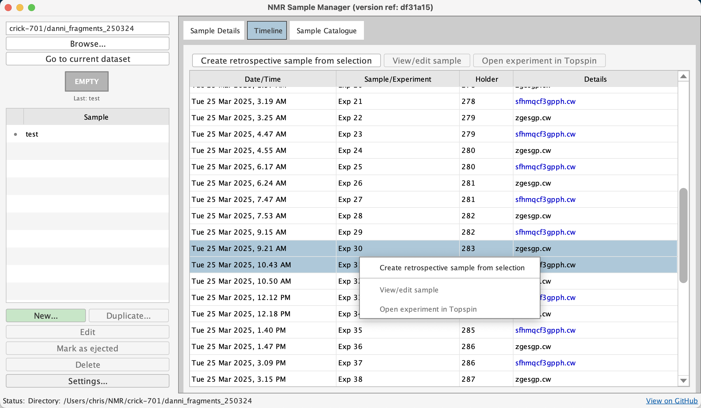
Task: Select the Exp 26 row in the timeline
Action: coord(350,183)
